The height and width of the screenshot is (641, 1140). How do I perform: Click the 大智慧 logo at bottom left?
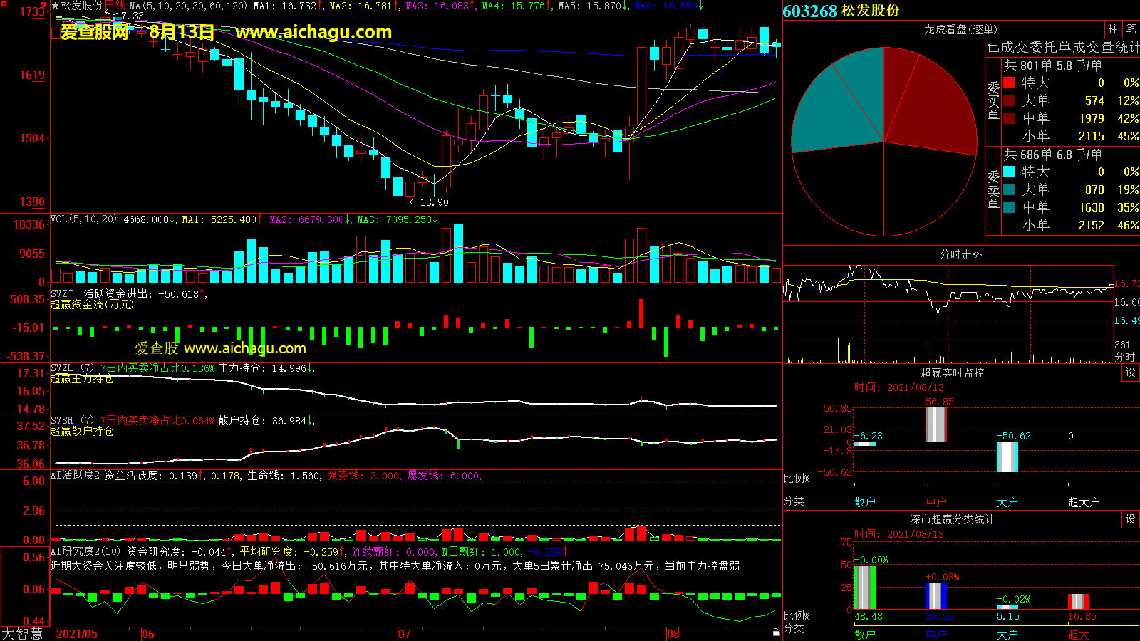(x=23, y=634)
